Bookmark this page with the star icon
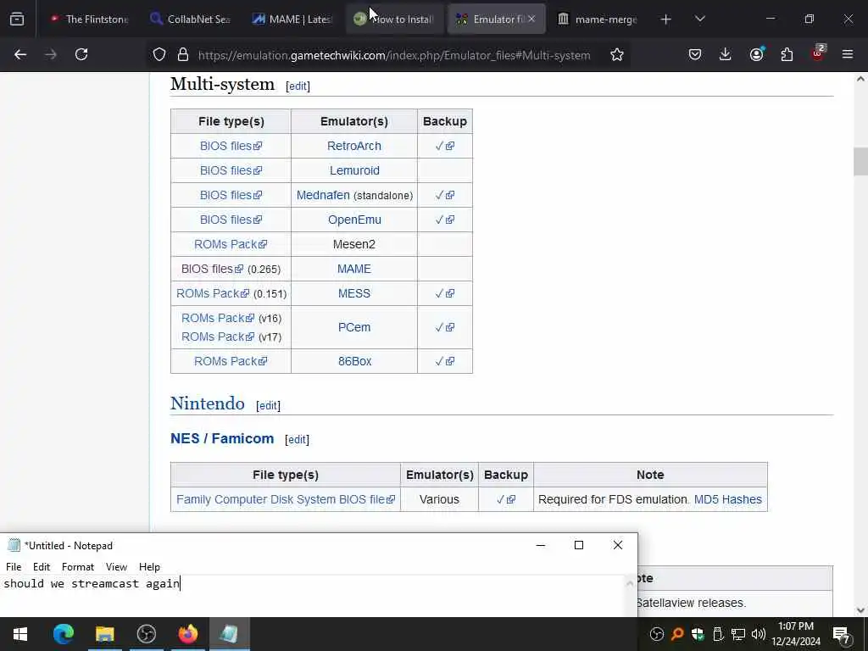The image size is (868, 651). (617, 55)
